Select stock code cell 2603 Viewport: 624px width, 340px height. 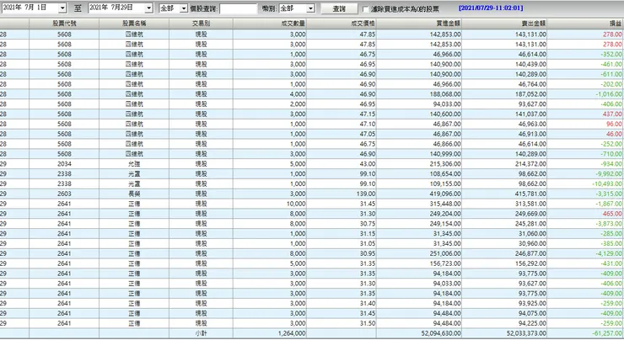point(64,194)
